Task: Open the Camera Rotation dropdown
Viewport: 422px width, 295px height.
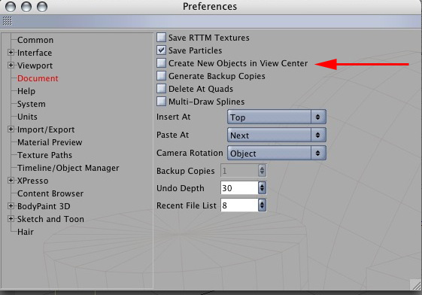Action: (x=277, y=153)
